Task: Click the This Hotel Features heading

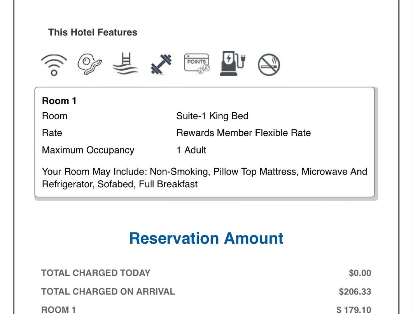Action: [x=93, y=32]
